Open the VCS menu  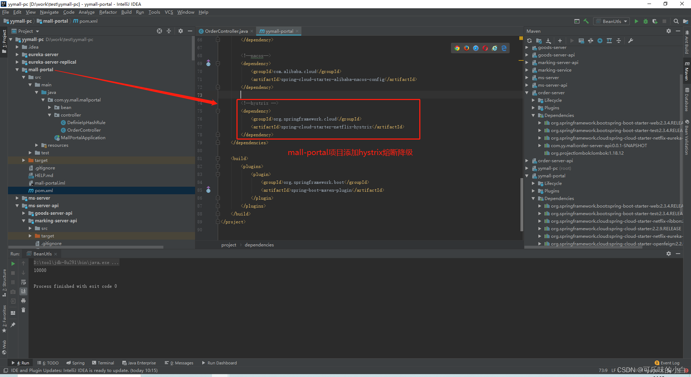click(x=169, y=12)
